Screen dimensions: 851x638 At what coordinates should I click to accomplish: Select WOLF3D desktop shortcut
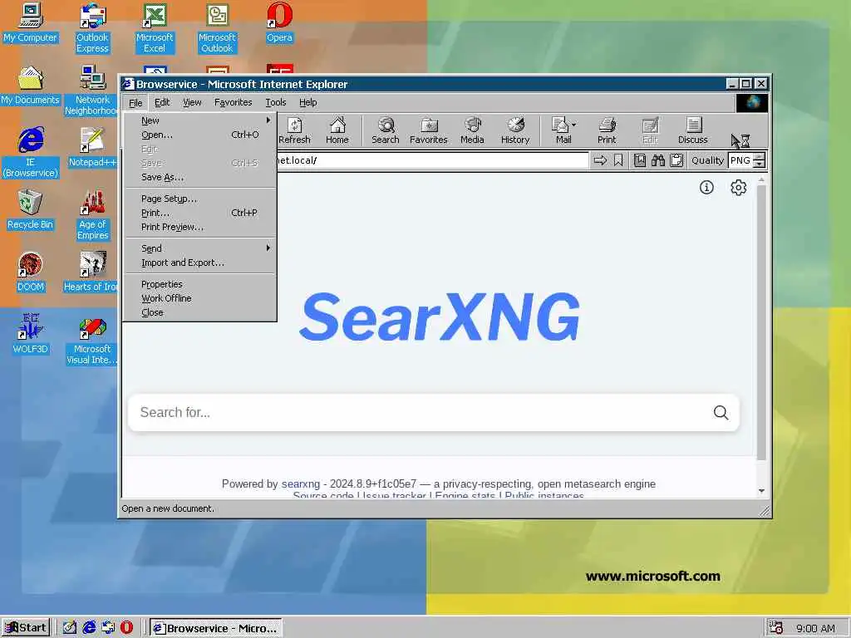coord(30,335)
